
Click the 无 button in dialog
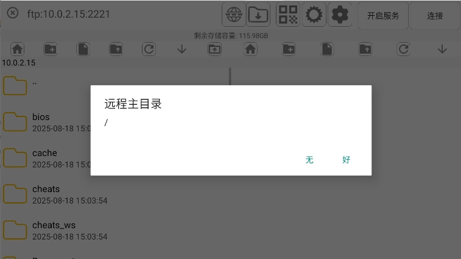pos(309,160)
